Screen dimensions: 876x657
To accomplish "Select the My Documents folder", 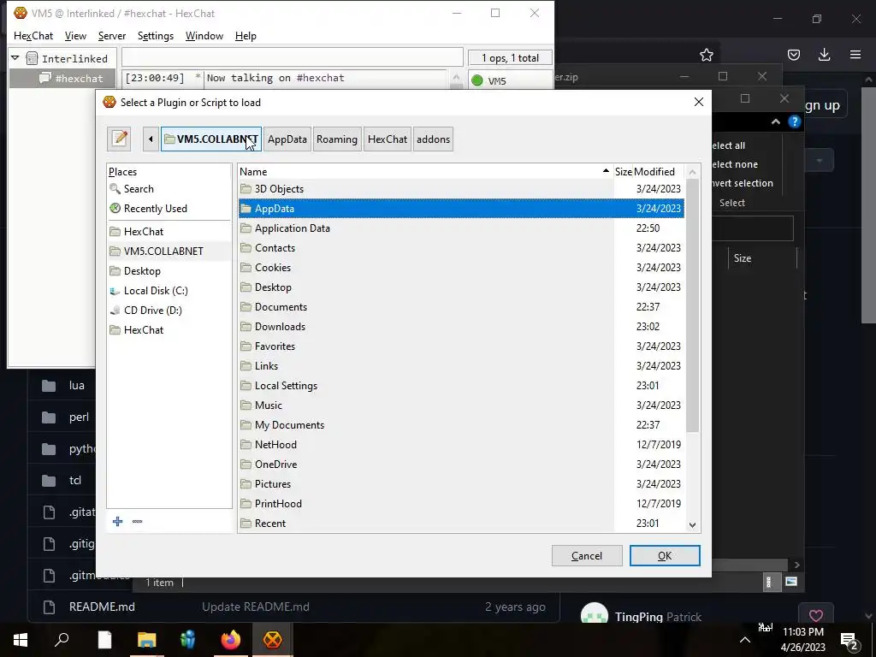I will coord(461,425).
